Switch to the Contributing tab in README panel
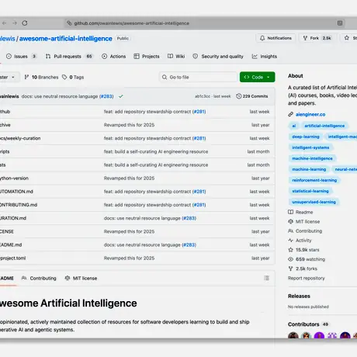Screen dimensions: 357x357 point(39,279)
